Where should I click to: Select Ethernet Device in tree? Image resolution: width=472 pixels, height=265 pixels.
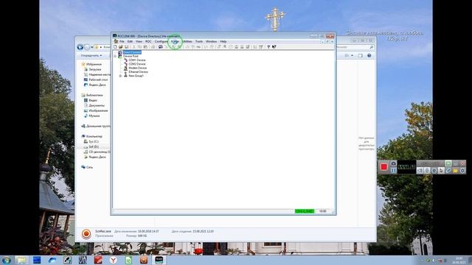coord(138,72)
